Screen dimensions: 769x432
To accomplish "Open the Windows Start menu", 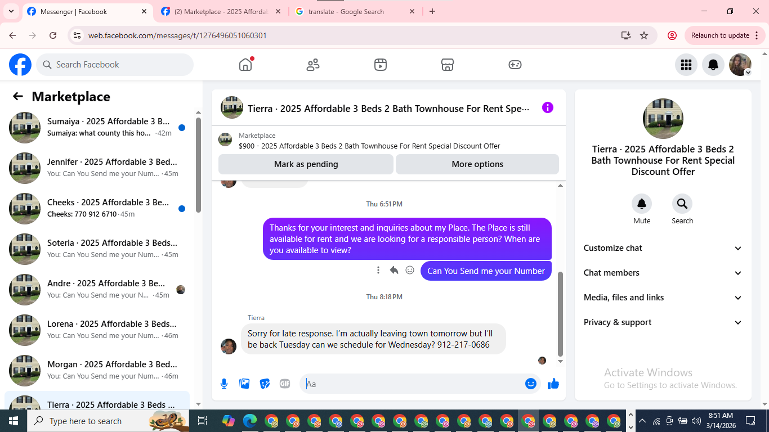I will [x=14, y=421].
